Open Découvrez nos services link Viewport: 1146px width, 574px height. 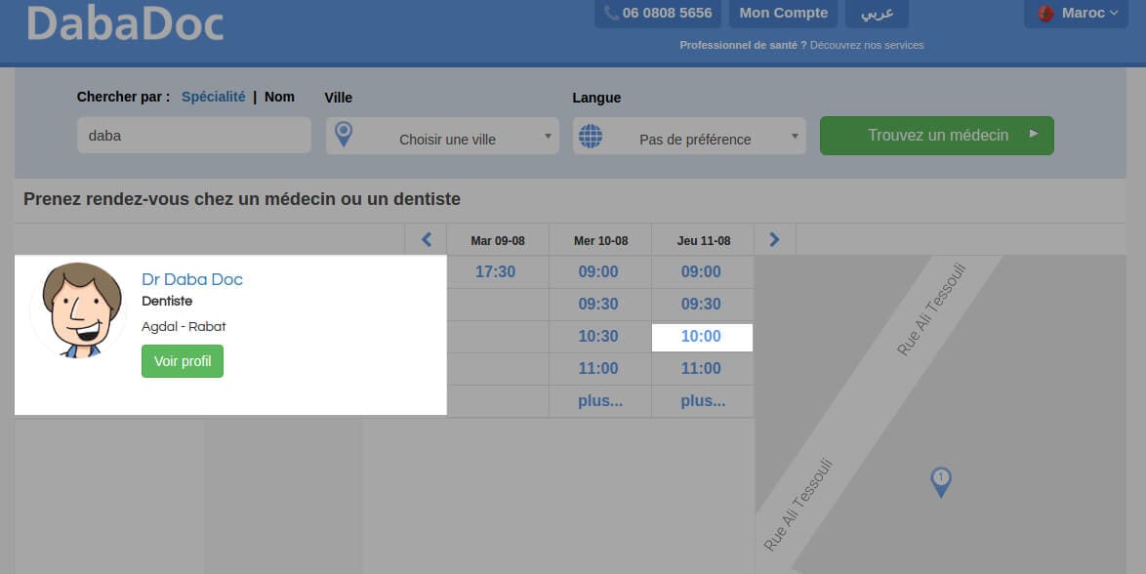(867, 45)
